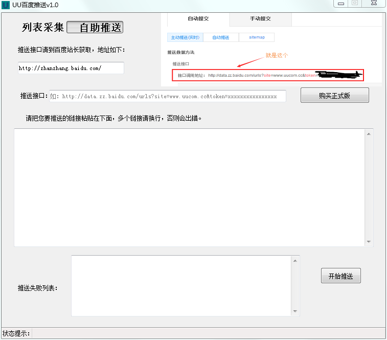Viewport: 387px width, 340px height.
Task: Click the links text area scroll up arrow
Action: [369, 134]
